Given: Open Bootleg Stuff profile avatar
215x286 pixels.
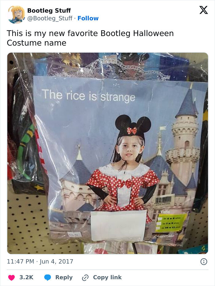Looking at the screenshot, I should click(16, 14).
